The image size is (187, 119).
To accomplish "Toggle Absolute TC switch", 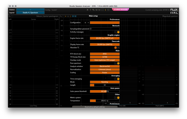I will 117,48.
